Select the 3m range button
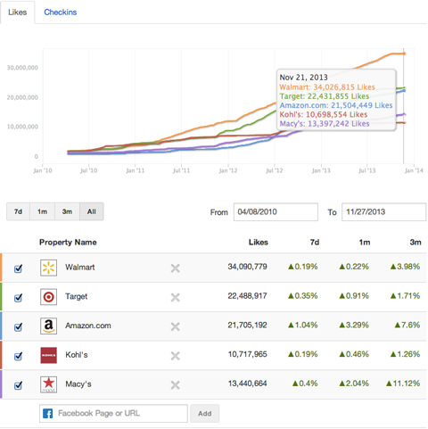428x429 pixels. coord(67,211)
